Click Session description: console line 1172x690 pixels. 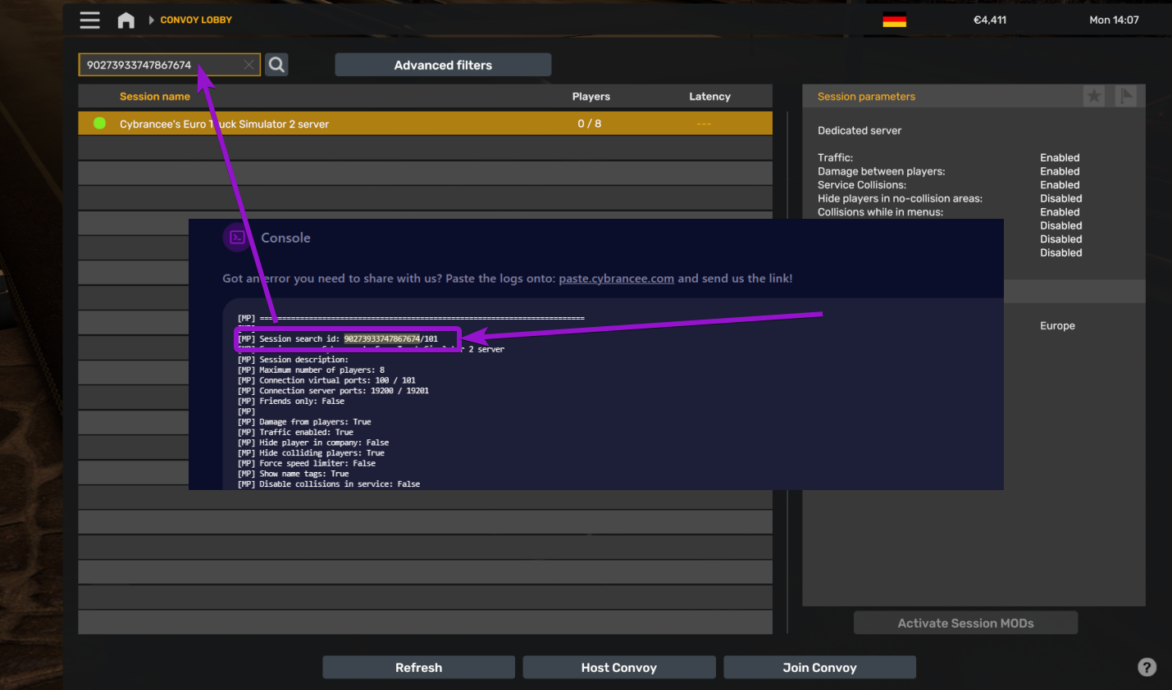[293, 360]
